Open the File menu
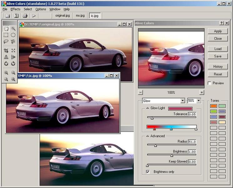The height and width of the screenshot is (188, 233). point(5,9)
